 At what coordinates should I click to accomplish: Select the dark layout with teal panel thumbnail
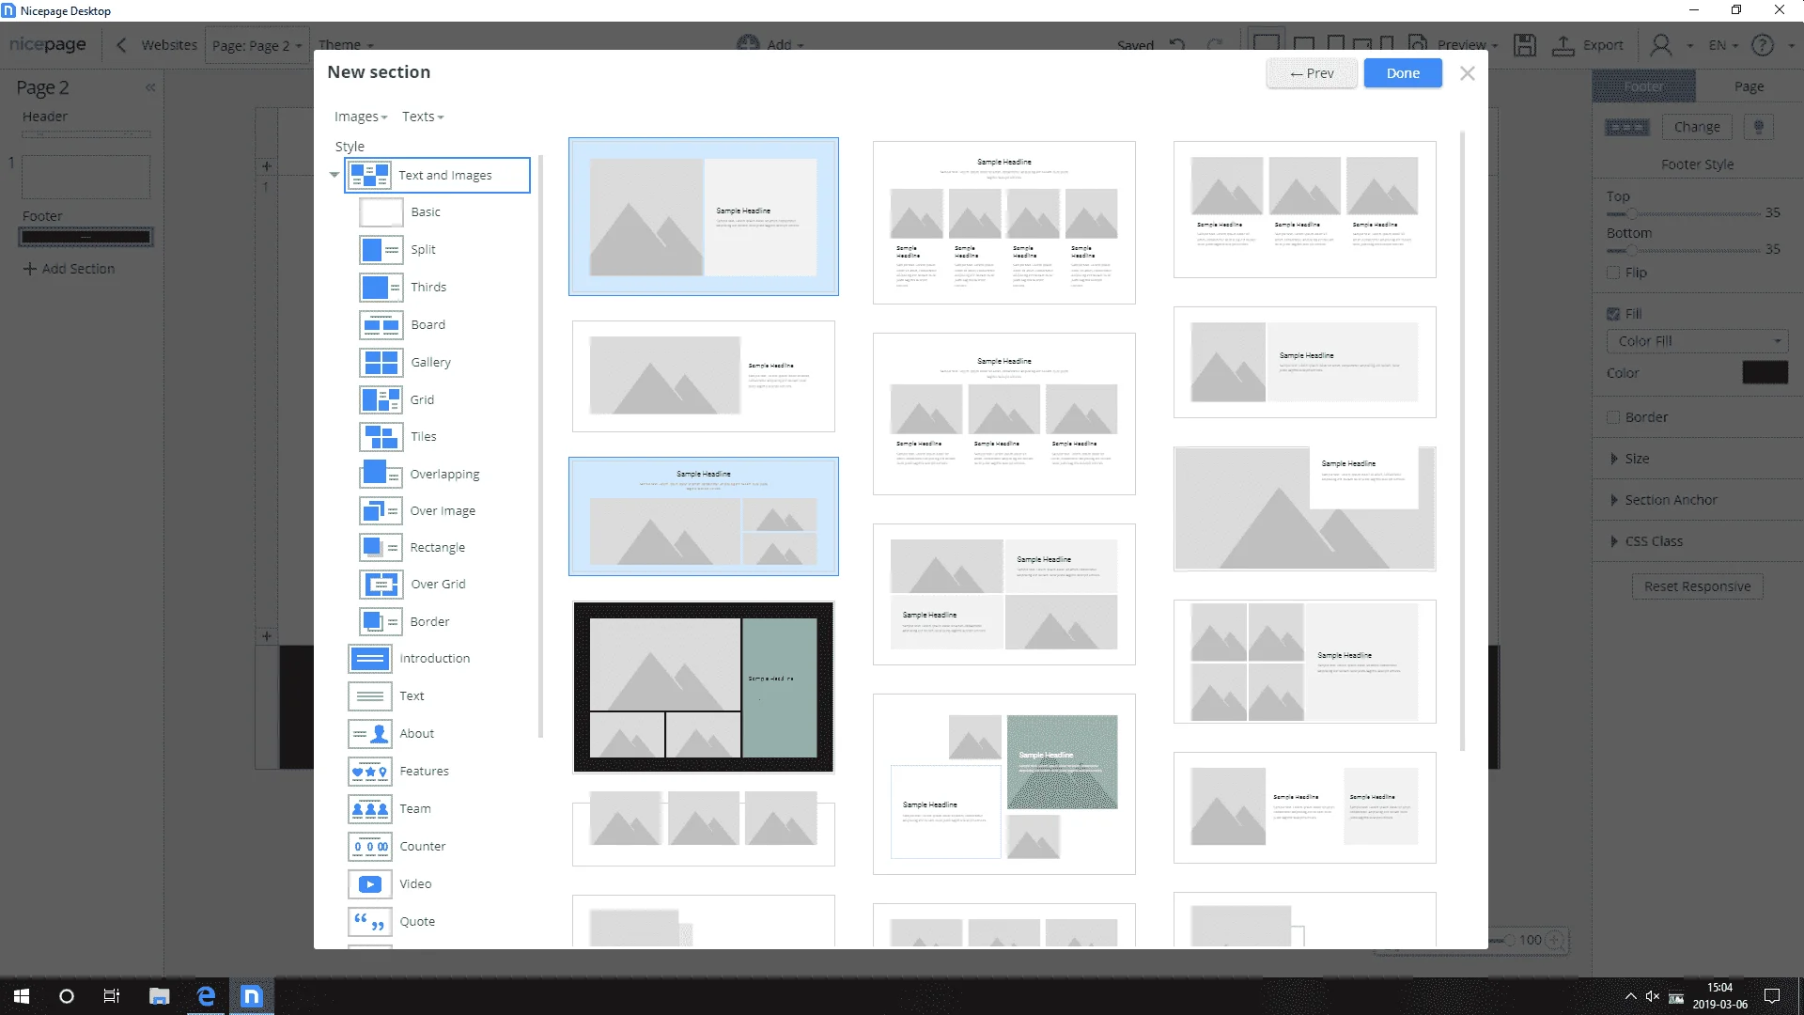pyautogui.click(x=704, y=687)
